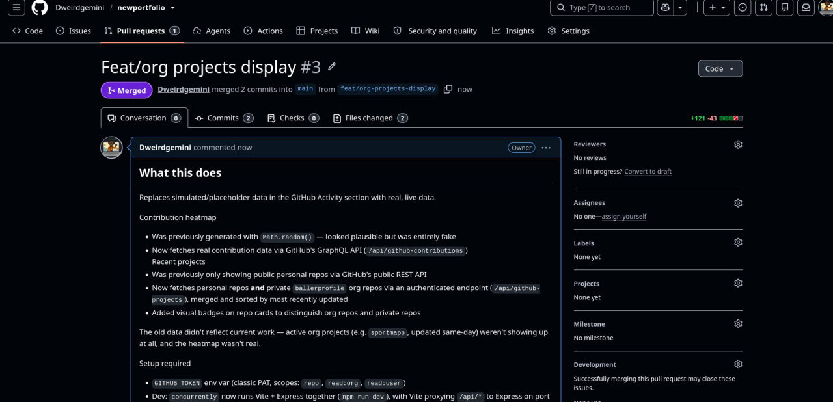
Task: Open the Assignees gear settings
Action: pos(738,203)
